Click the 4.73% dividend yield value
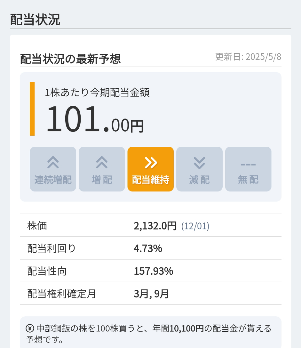Image resolution: width=301 pixels, height=348 pixels. click(x=148, y=248)
